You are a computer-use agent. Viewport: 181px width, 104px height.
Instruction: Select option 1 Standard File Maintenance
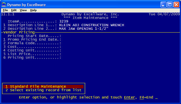point(43,86)
